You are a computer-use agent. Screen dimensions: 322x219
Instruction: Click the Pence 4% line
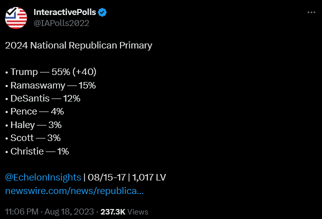[34, 111]
